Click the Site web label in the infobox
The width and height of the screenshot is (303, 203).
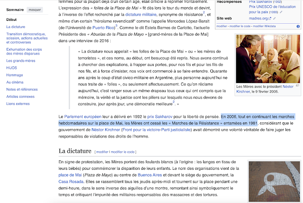pos(224,18)
